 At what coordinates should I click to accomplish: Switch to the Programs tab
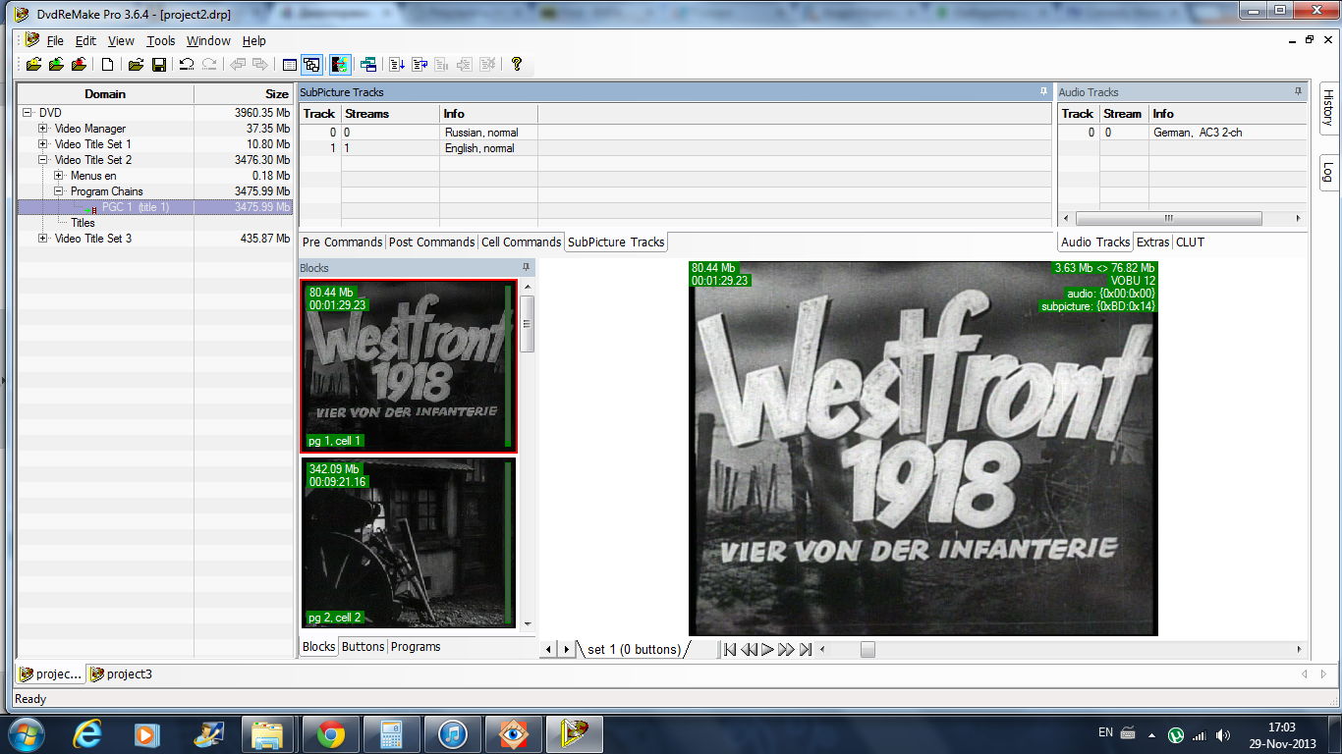tap(416, 647)
